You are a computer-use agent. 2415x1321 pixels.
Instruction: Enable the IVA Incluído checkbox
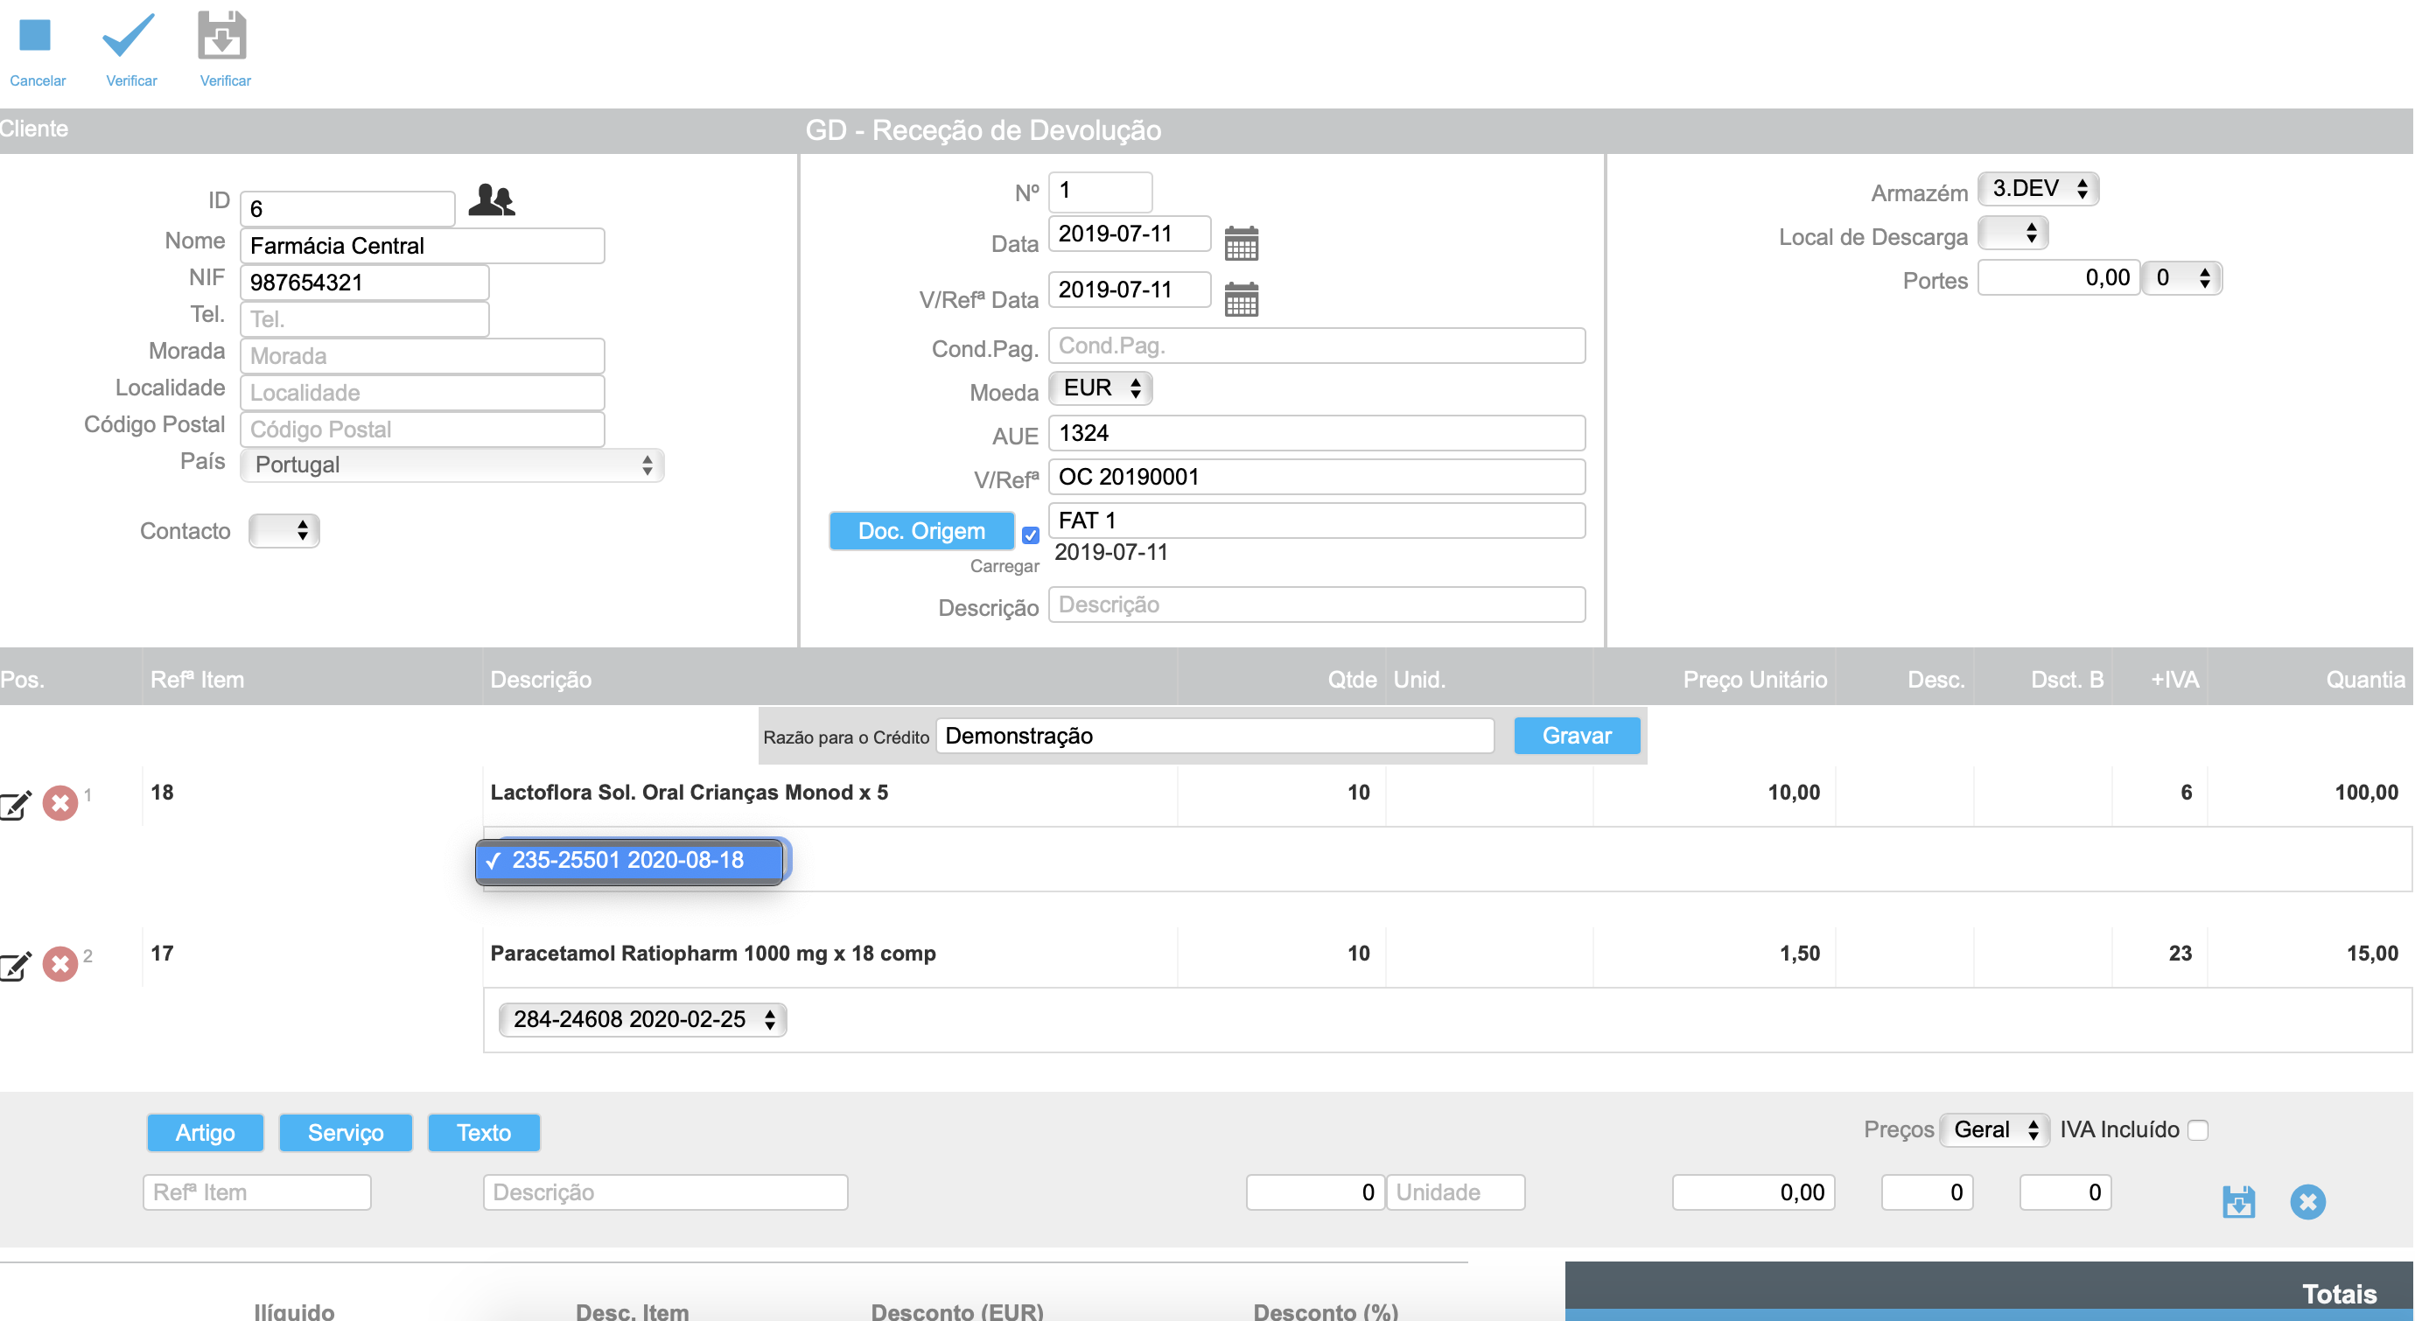[2198, 1130]
